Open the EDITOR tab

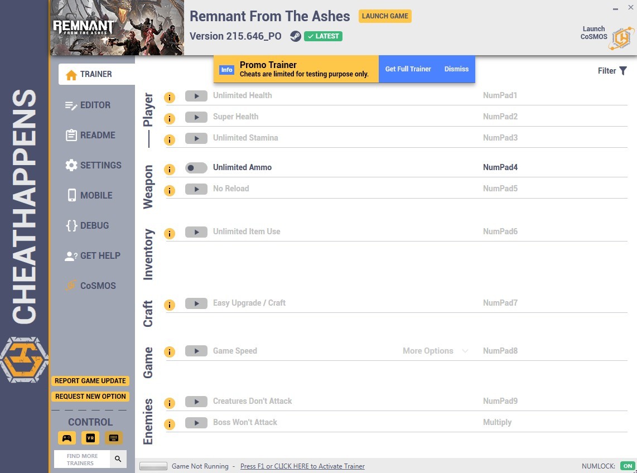(x=89, y=105)
